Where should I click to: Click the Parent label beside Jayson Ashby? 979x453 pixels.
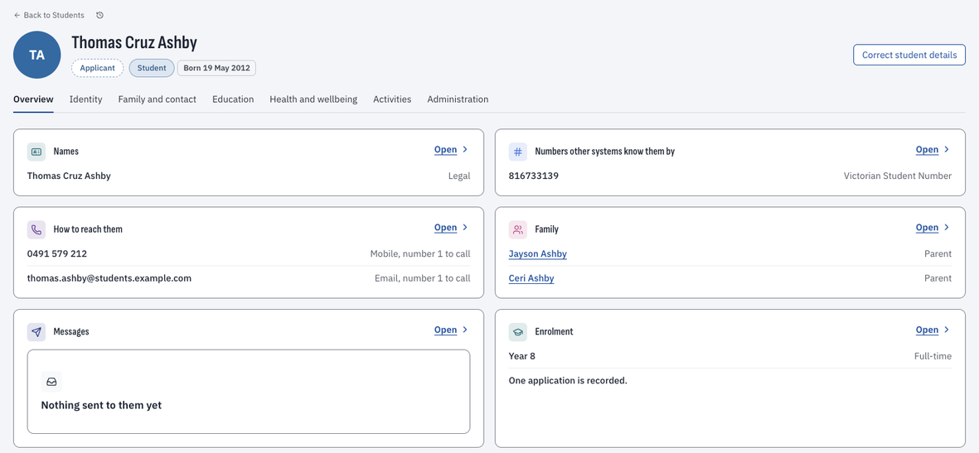click(938, 254)
